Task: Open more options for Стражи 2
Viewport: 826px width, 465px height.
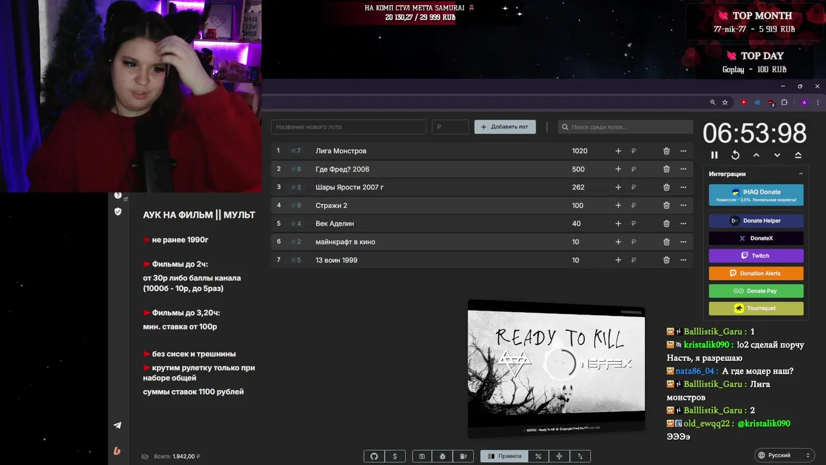Action: 683,205
